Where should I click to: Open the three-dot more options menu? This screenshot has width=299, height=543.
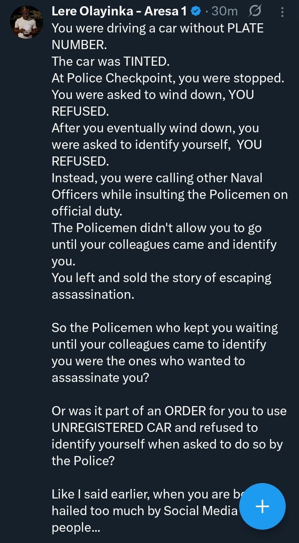click(x=282, y=12)
